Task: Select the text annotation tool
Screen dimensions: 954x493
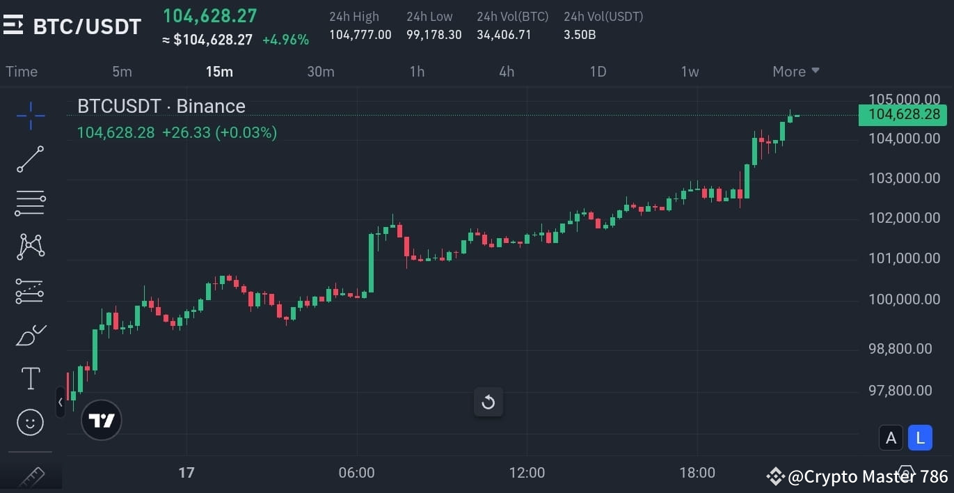Action: pyautogui.click(x=30, y=378)
